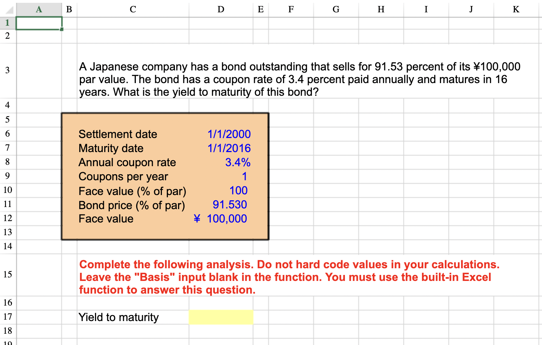This screenshot has width=542, height=345.
Task: Select row 19 header
Action: click(x=7, y=342)
